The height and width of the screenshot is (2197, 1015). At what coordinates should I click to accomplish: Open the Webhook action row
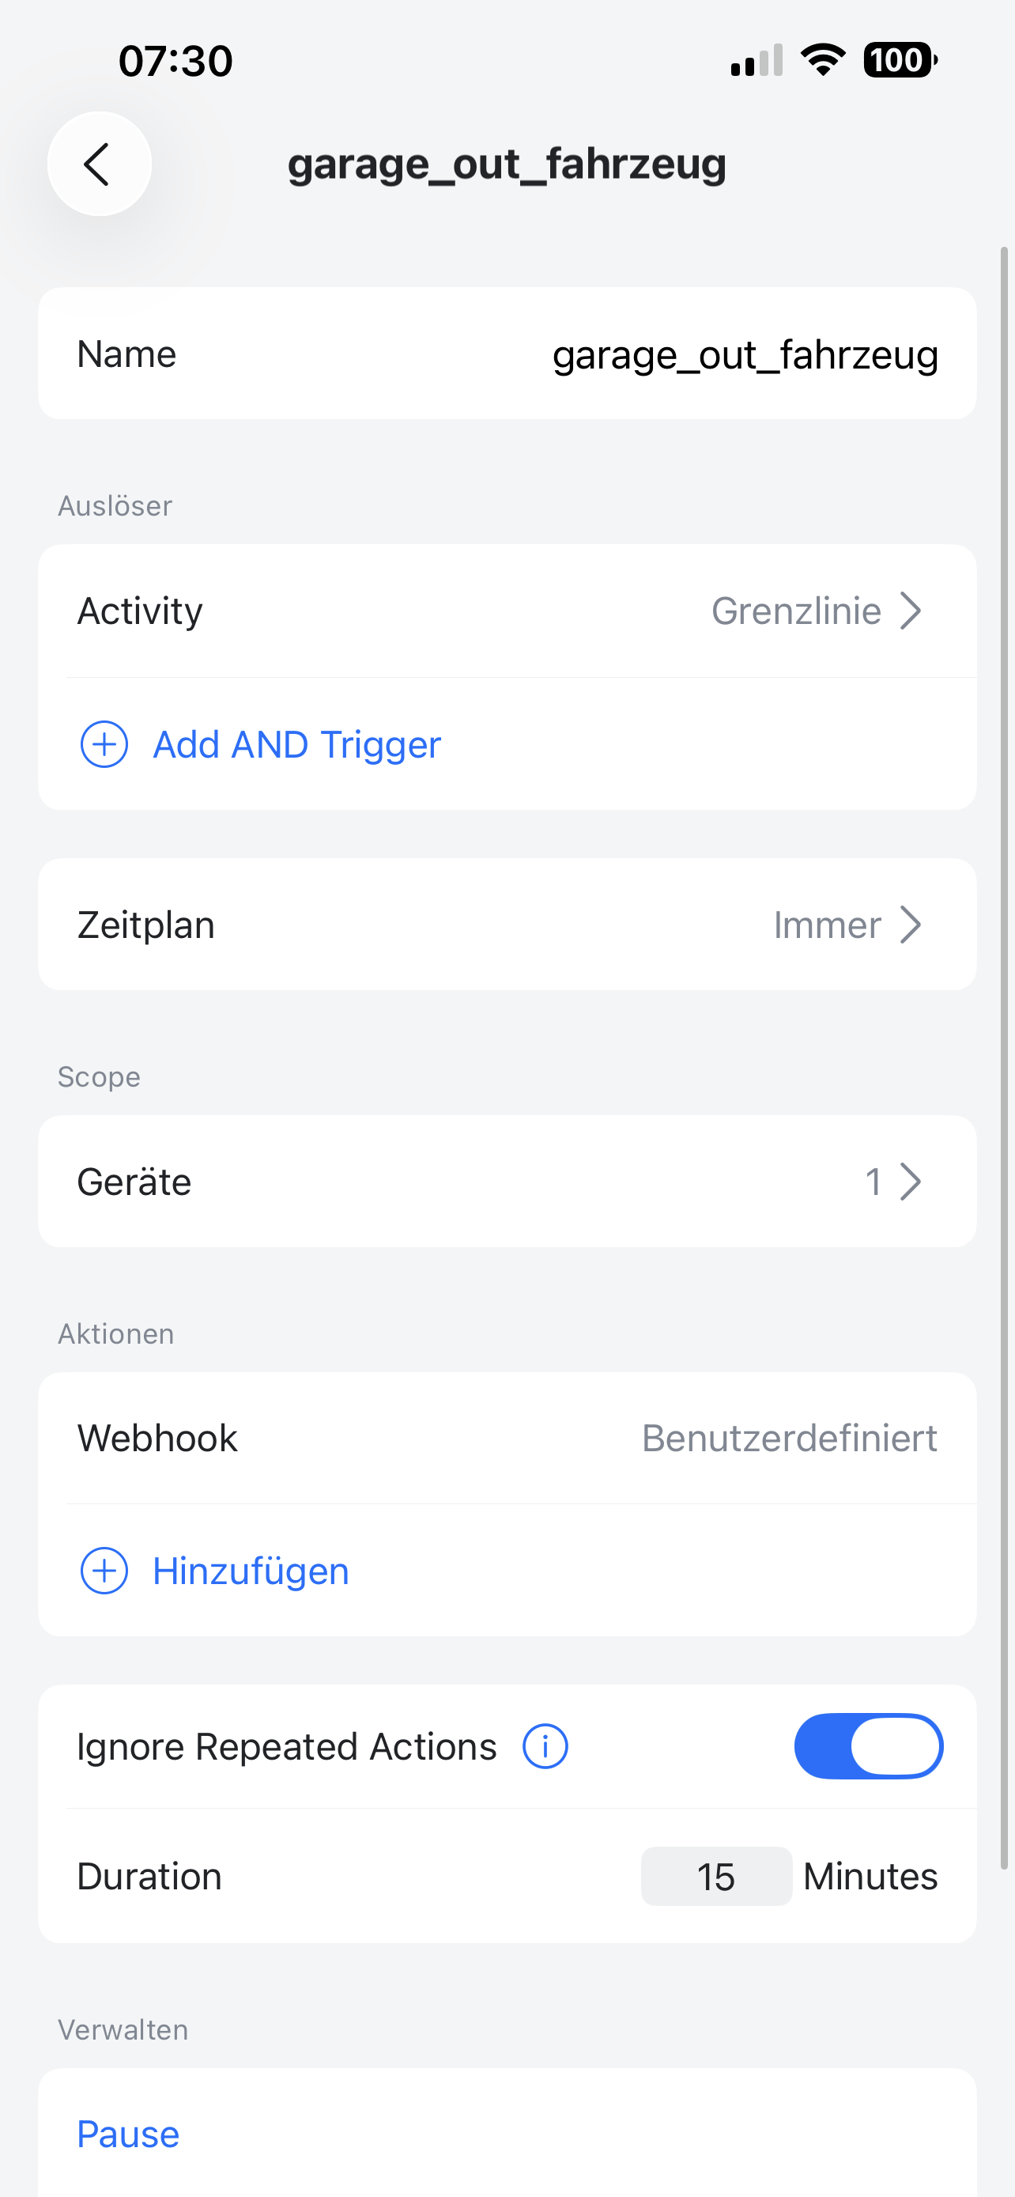[x=507, y=1438]
